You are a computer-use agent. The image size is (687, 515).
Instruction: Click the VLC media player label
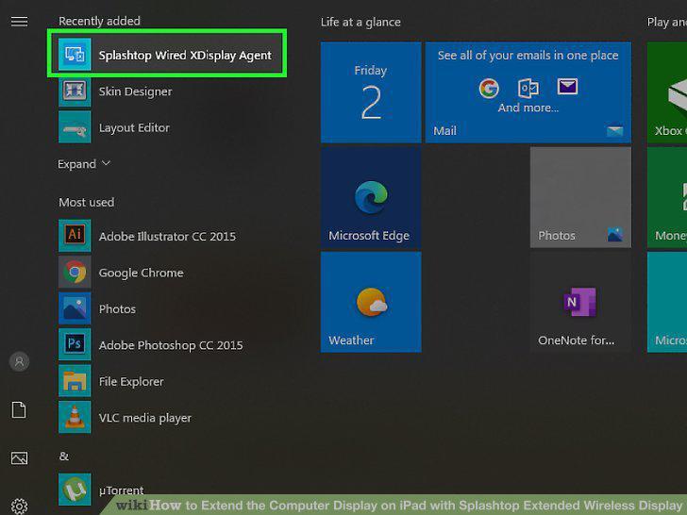145,418
